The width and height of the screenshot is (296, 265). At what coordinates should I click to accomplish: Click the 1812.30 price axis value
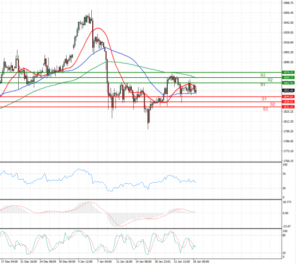[x=288, y=121]
